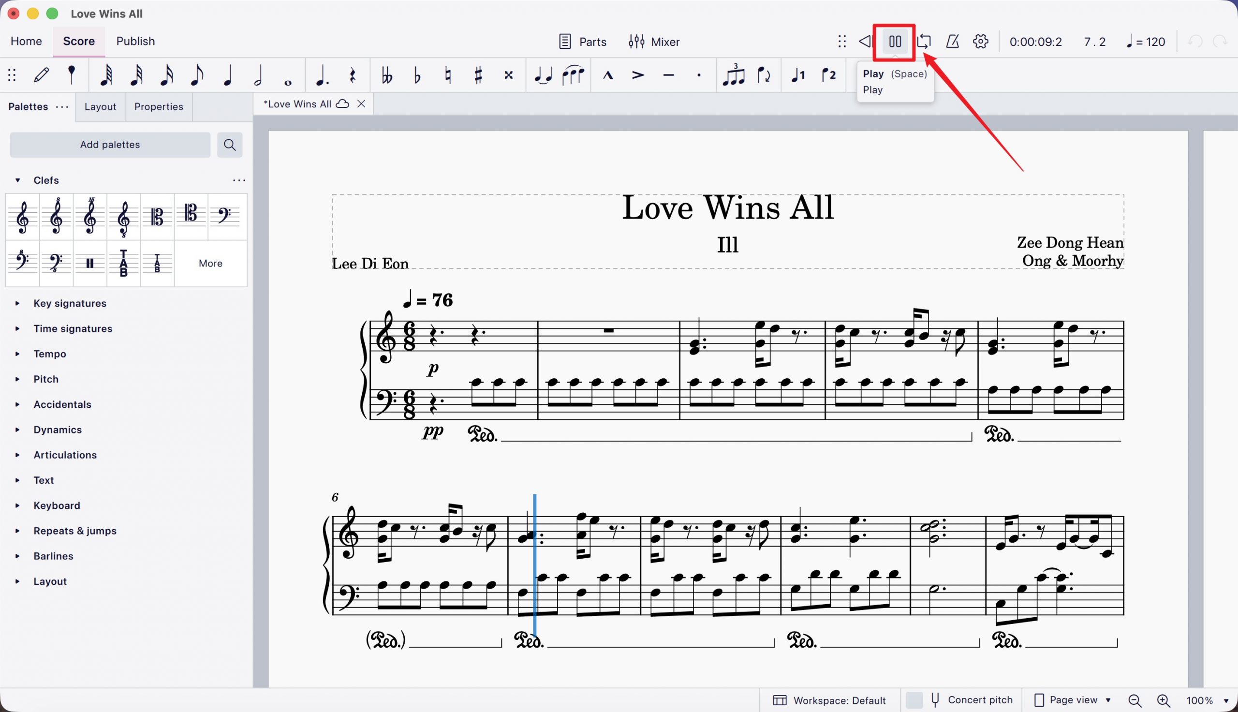
Task: Add a tie to the note
Action: coord(543,75)
